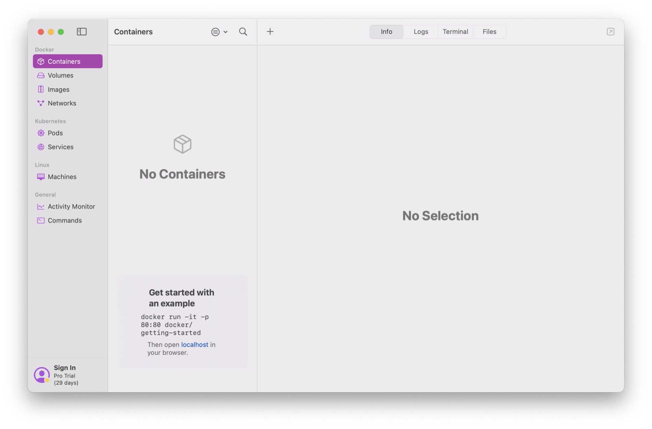The height and width of the screenshot is (429, 652).
Task: Click the Containers panel title
Action: (x=133, y=32)
